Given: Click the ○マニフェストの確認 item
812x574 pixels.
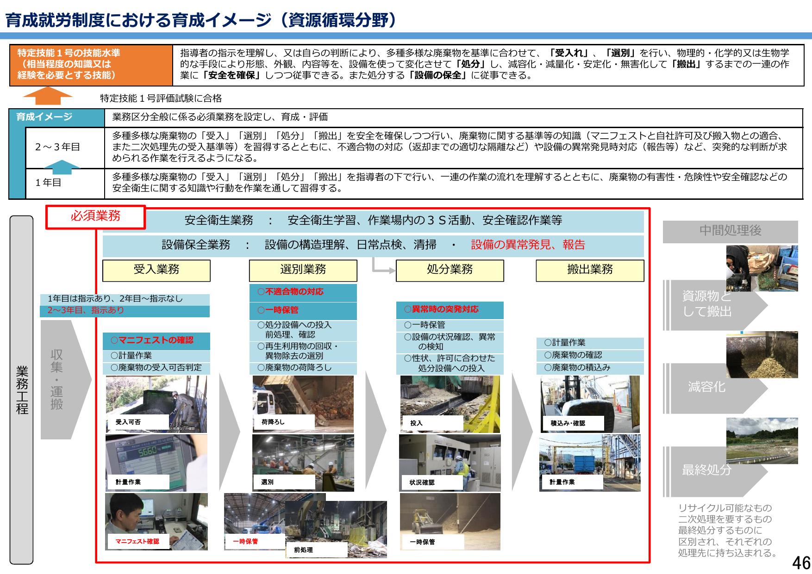Looking at the screenshot, I should tap(156, 341).
